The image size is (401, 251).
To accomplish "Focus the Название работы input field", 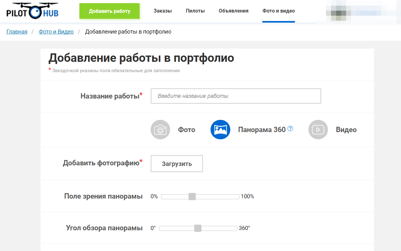I will (236, 96).
